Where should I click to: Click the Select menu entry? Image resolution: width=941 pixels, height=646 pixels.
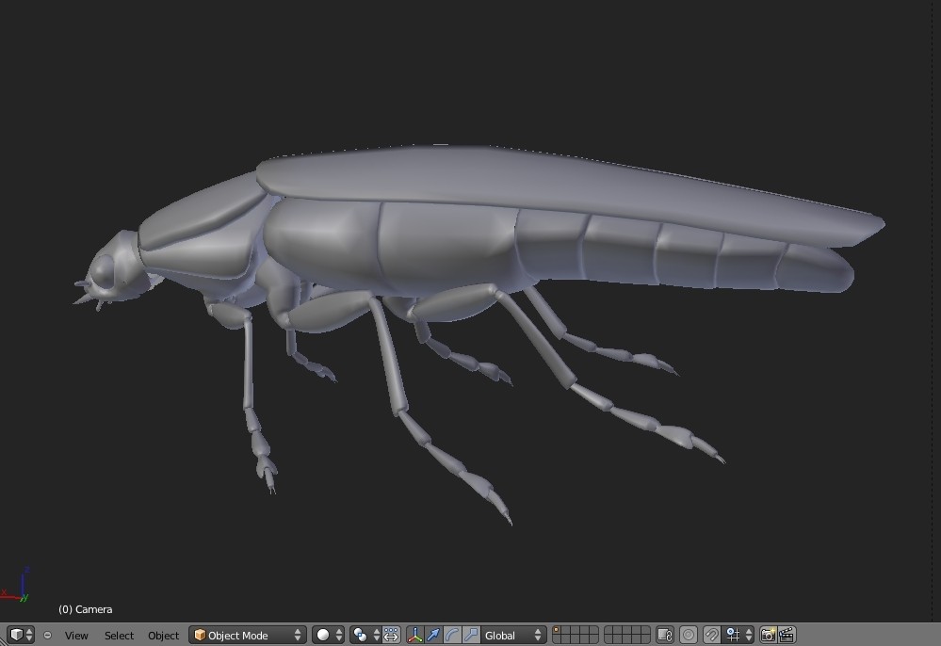[x=119, y=636]
